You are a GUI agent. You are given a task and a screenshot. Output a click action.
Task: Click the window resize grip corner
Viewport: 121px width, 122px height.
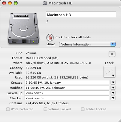click(119, 120)
